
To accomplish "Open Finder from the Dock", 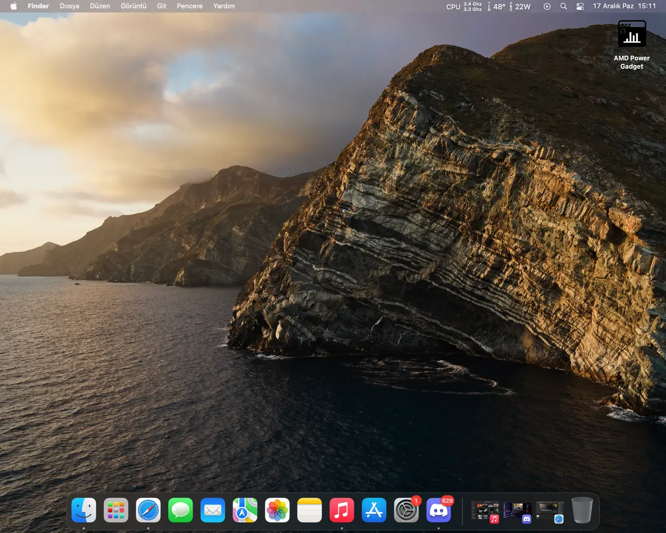I will [x=84, y=510].
